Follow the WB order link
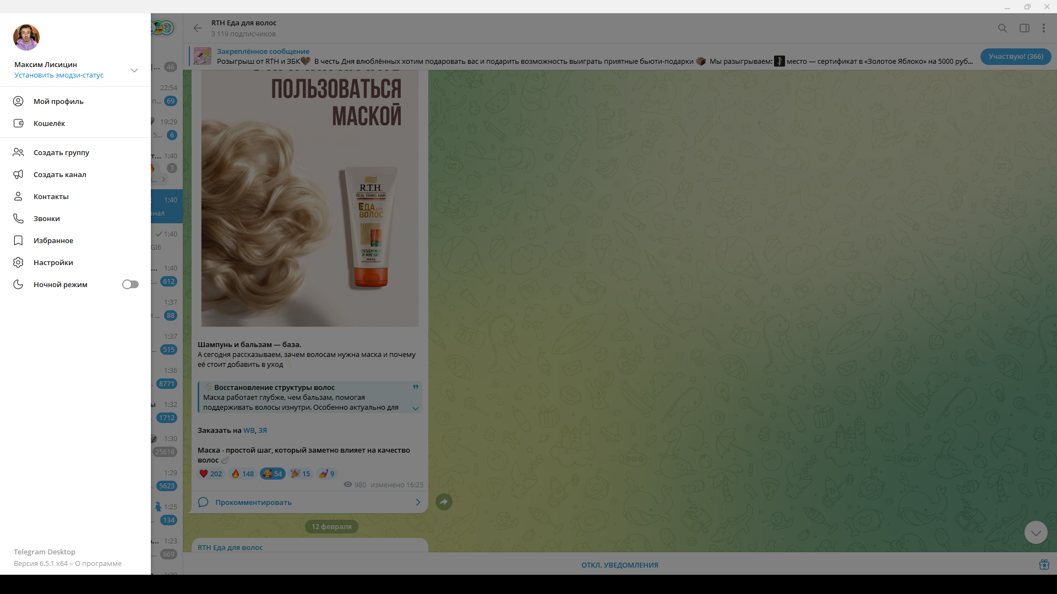Screen dimensions: 1057x594 tap(249, 430)
